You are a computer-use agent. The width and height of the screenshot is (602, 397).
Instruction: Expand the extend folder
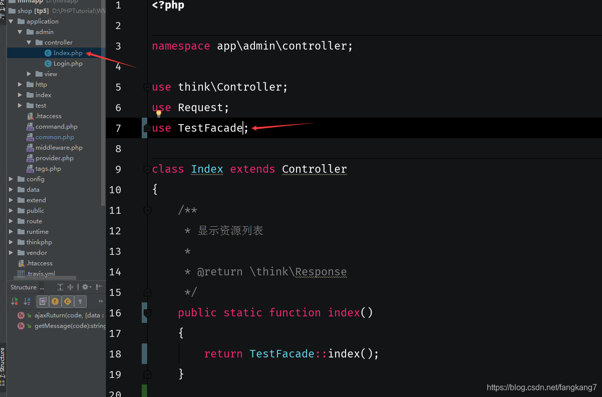(12, 200)
